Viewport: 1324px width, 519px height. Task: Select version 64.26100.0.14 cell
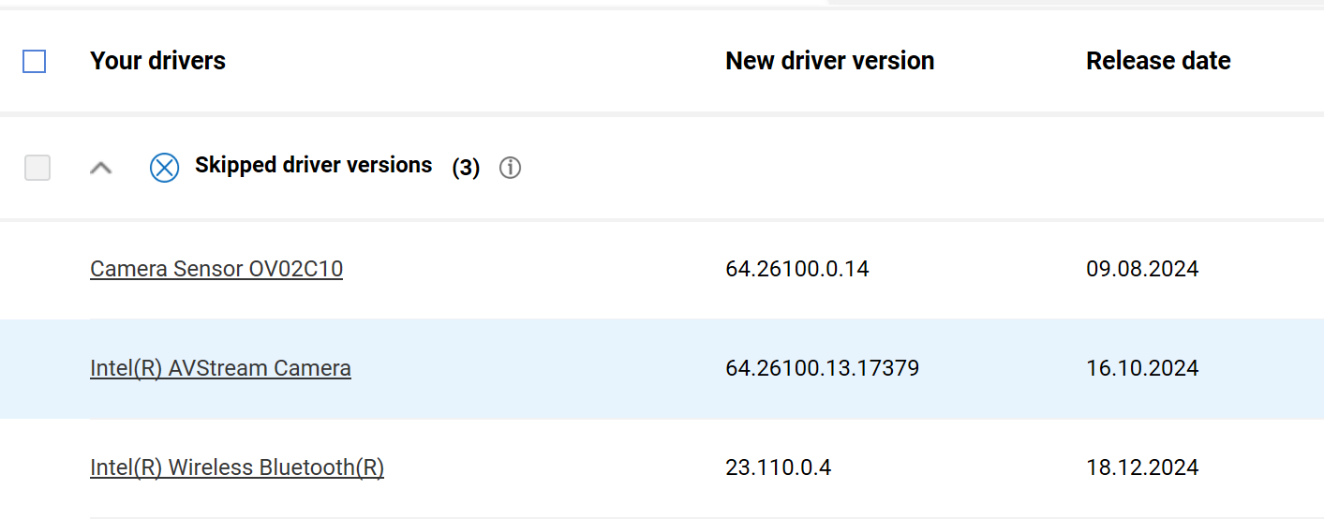coord(796,270)
